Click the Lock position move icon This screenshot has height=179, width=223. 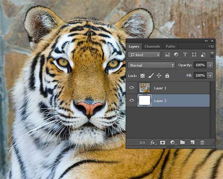[159, 76]
